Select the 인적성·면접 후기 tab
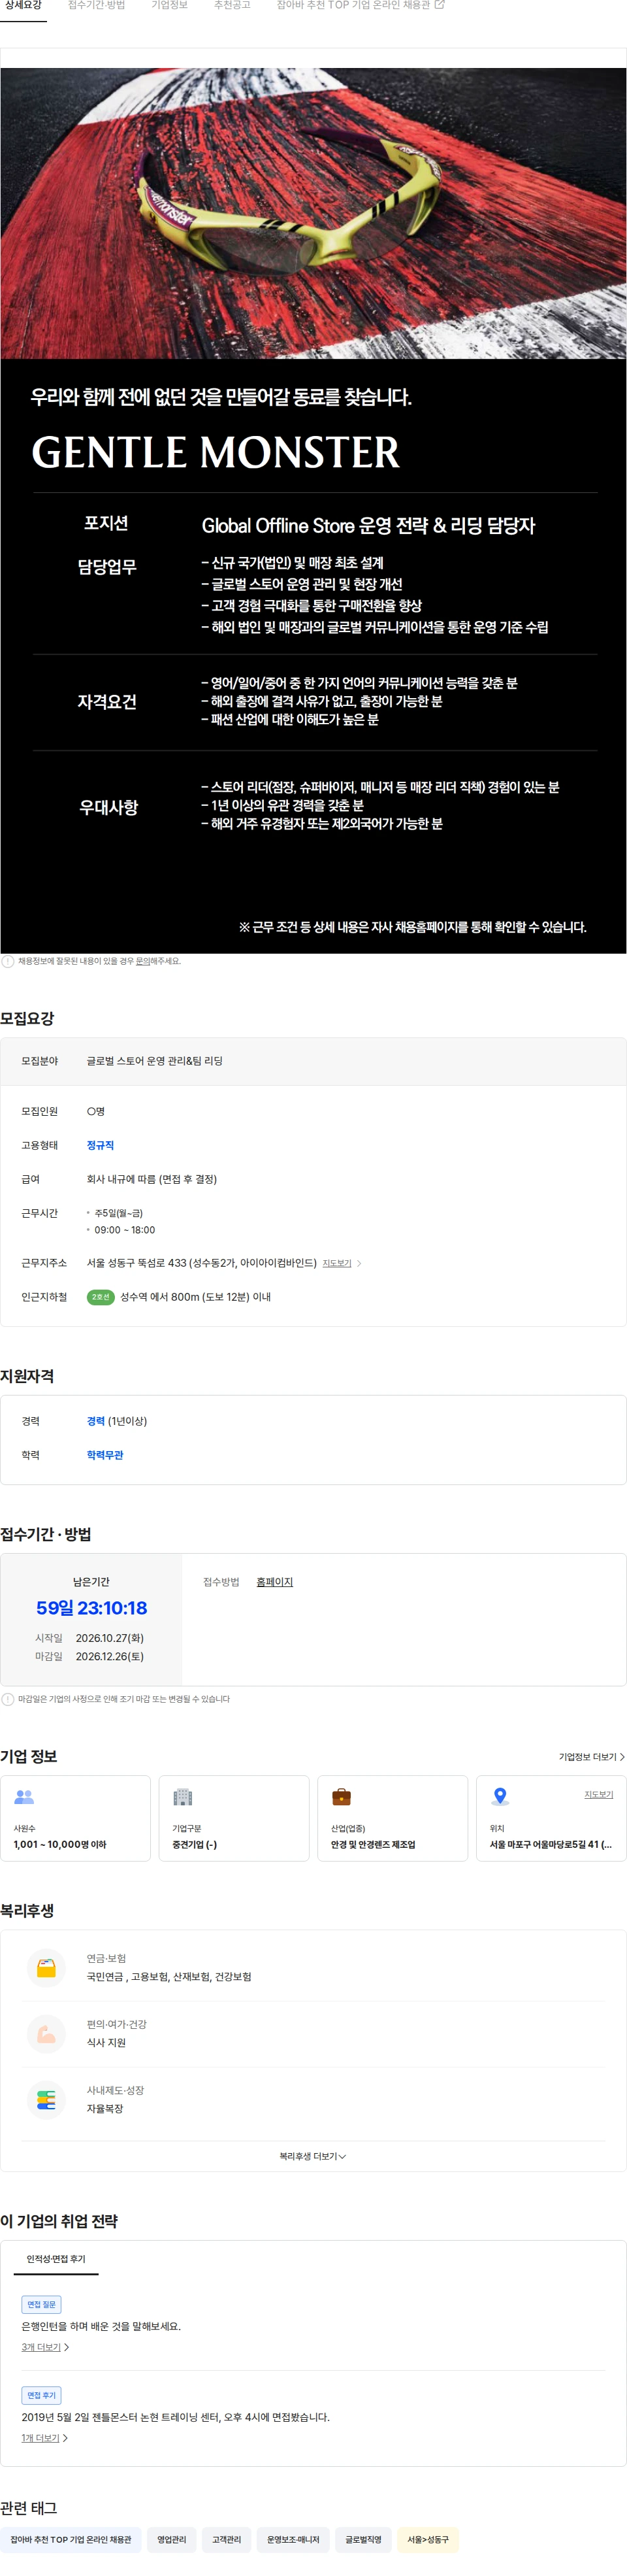This screenshot has height=2576, width=627. point(56,2259)
